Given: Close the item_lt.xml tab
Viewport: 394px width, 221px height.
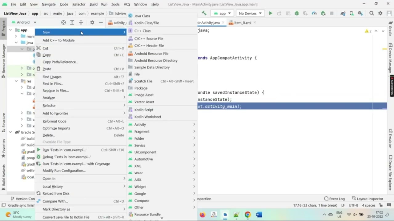Looking at the screenshot, I should 255,23.
